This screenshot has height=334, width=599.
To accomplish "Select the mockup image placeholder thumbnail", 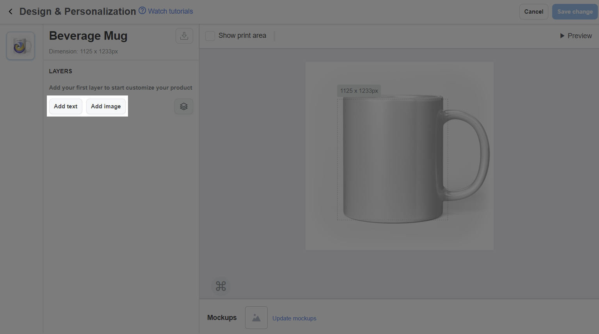I will [256, 318].
